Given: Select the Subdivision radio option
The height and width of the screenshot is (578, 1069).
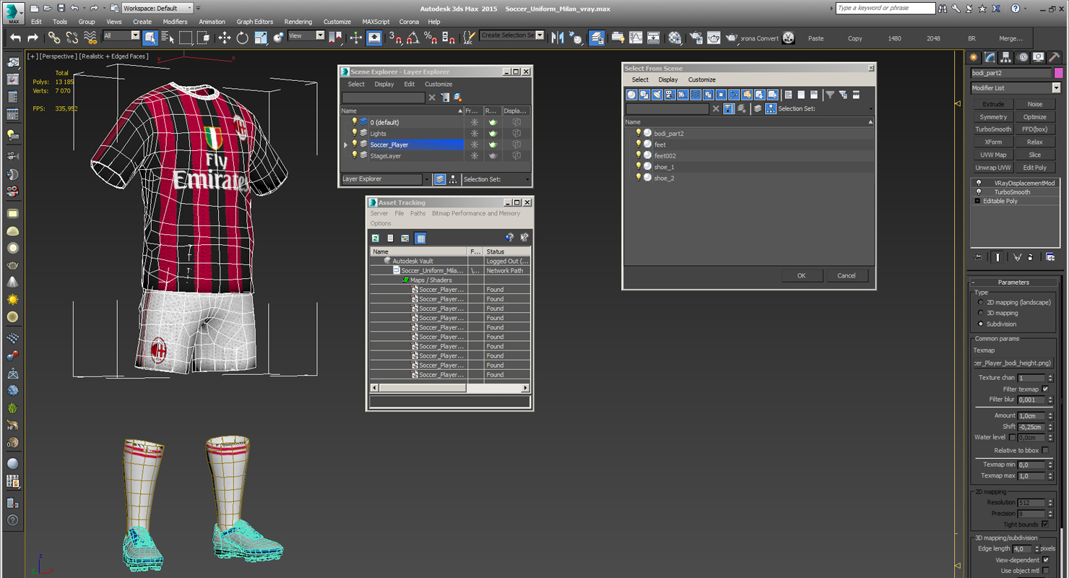Looking at the screenshot, I should pos(980,324).
